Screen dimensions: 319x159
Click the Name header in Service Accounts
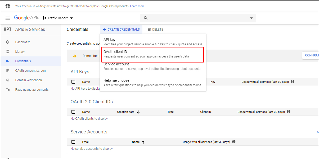coord(136,142)
